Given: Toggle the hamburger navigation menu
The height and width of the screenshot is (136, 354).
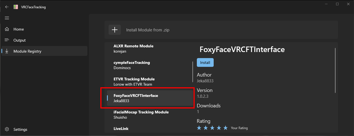Looking at the screenshot, I should coord(7,18).
